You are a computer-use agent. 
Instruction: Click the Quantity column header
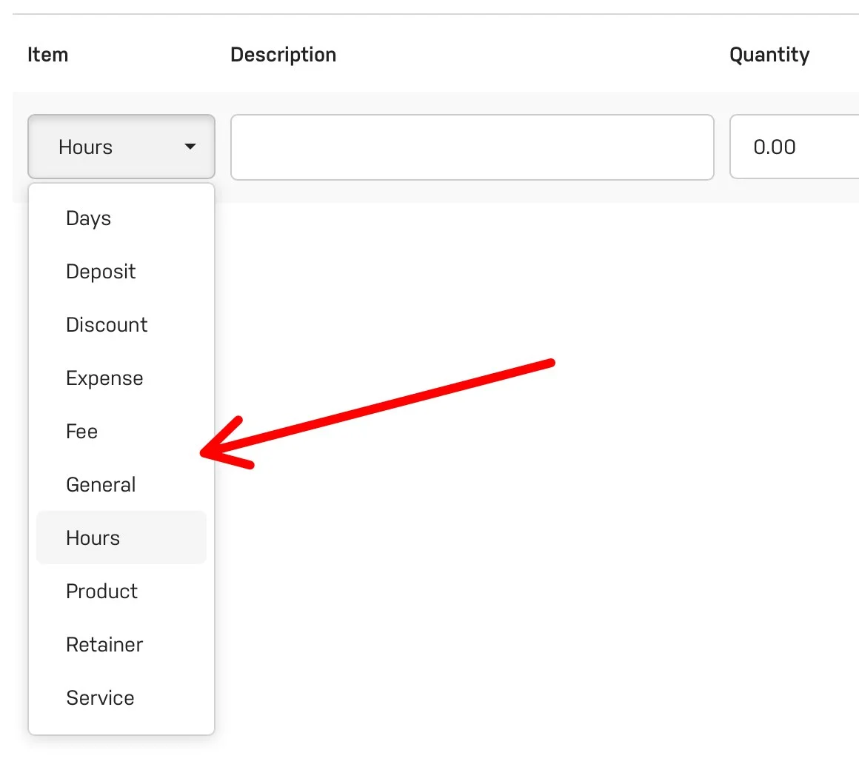(x=769, y=55)
